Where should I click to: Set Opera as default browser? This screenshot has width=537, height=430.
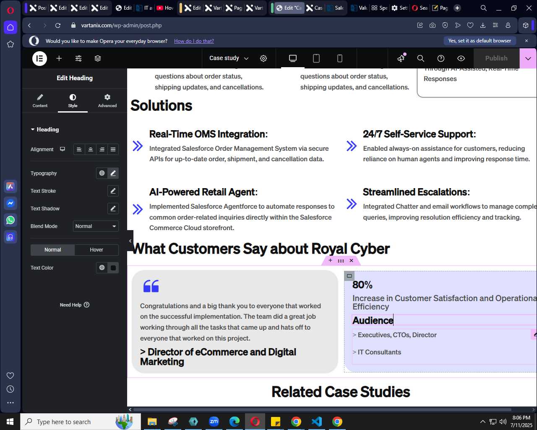(x=480, y=41)
